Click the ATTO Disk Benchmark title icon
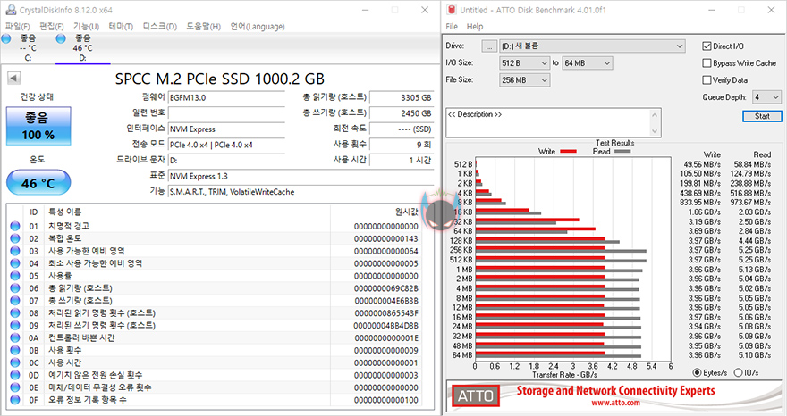The height and width of the screenshot is (416, 787). point(452,10)
